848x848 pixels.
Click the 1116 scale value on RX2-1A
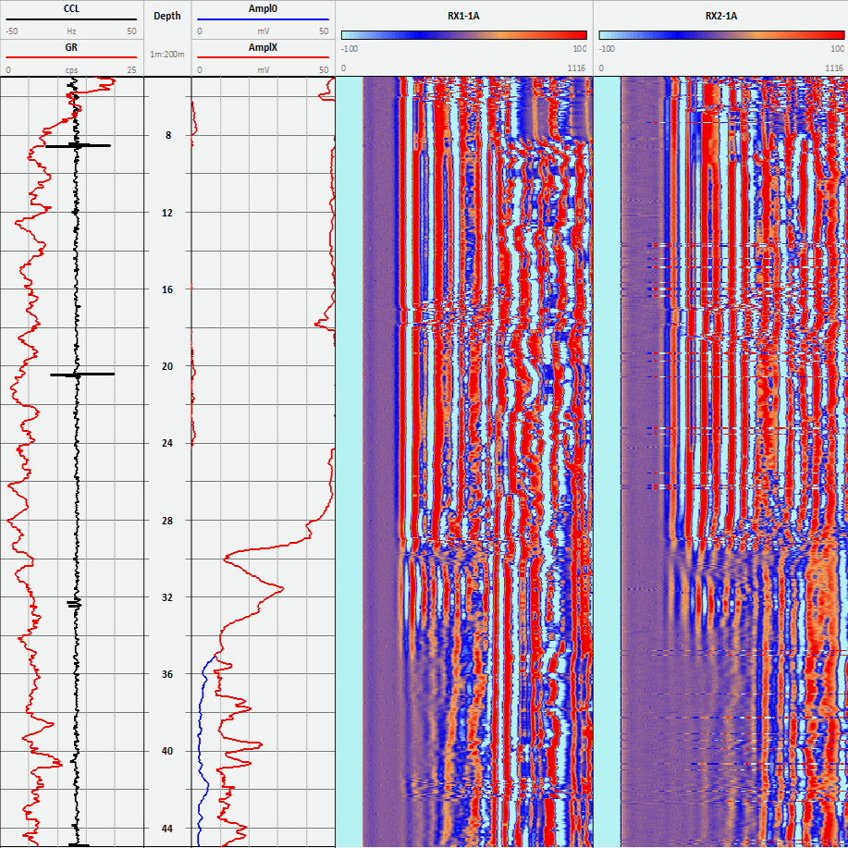click(832, 67)
